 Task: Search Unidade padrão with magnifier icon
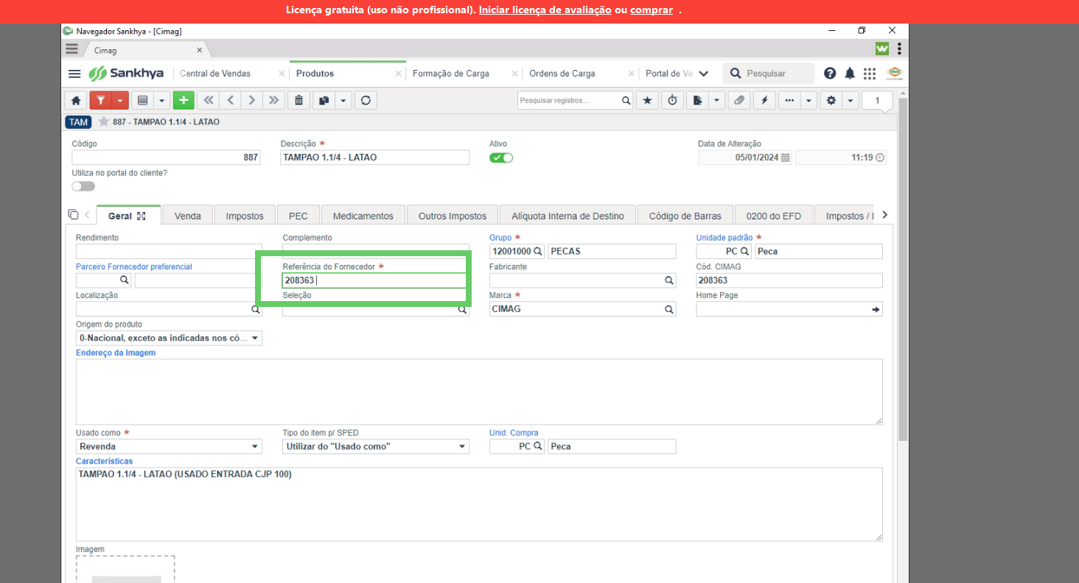pyautogui.click(x=744, y=251)
